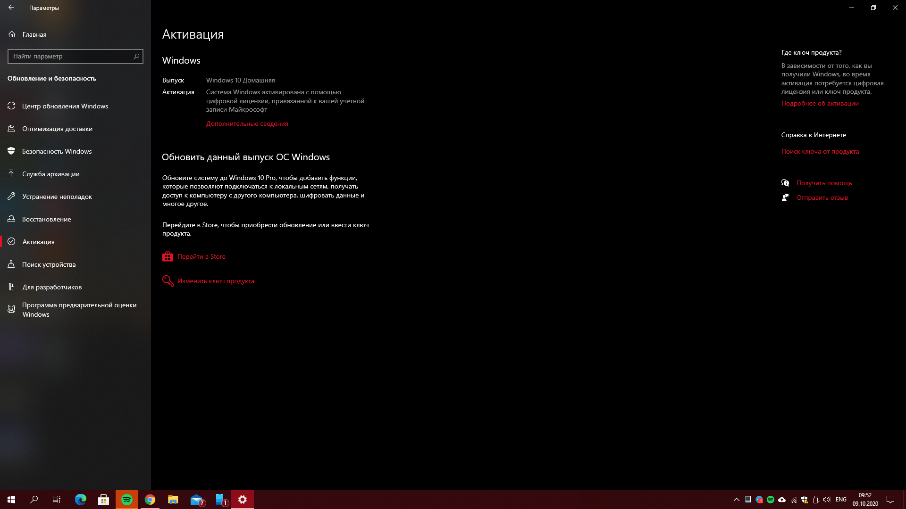Click the Найти параметр search field
The width and height of the screenshot is (906, 509).
(75, 56)
